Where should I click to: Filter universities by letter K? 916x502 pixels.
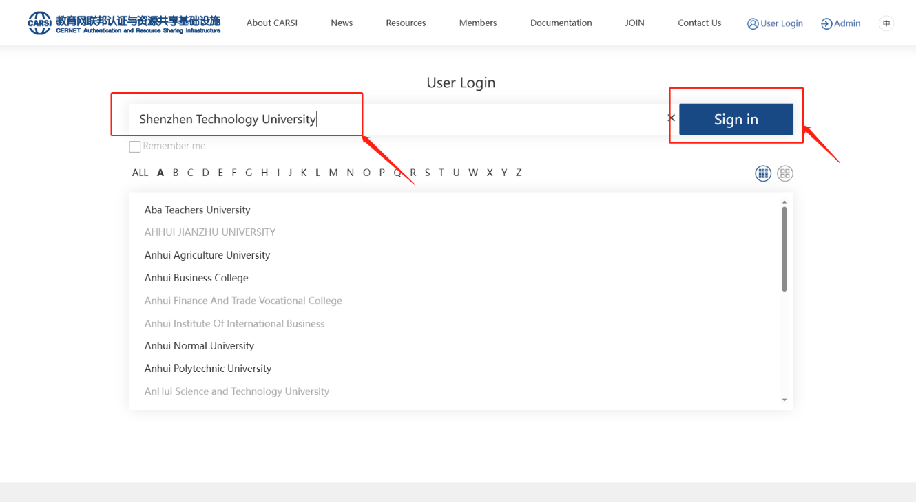tap(303, 173)
